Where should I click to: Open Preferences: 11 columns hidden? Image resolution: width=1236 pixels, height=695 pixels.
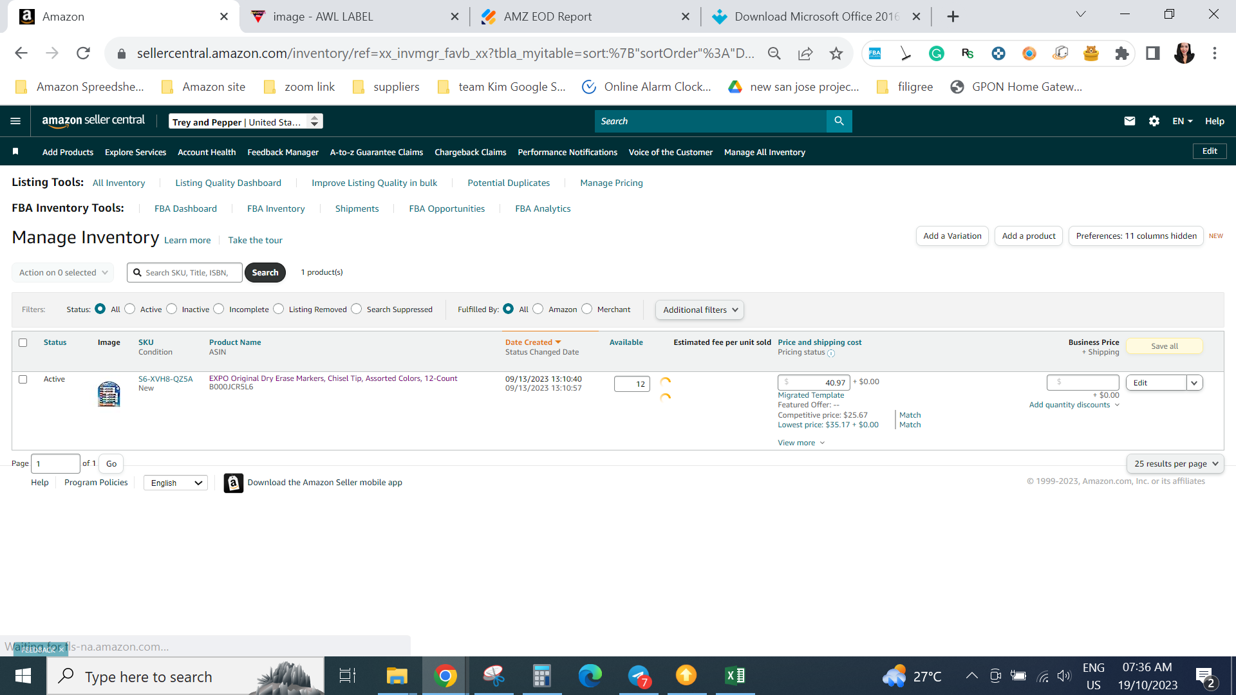[1136, 236]
